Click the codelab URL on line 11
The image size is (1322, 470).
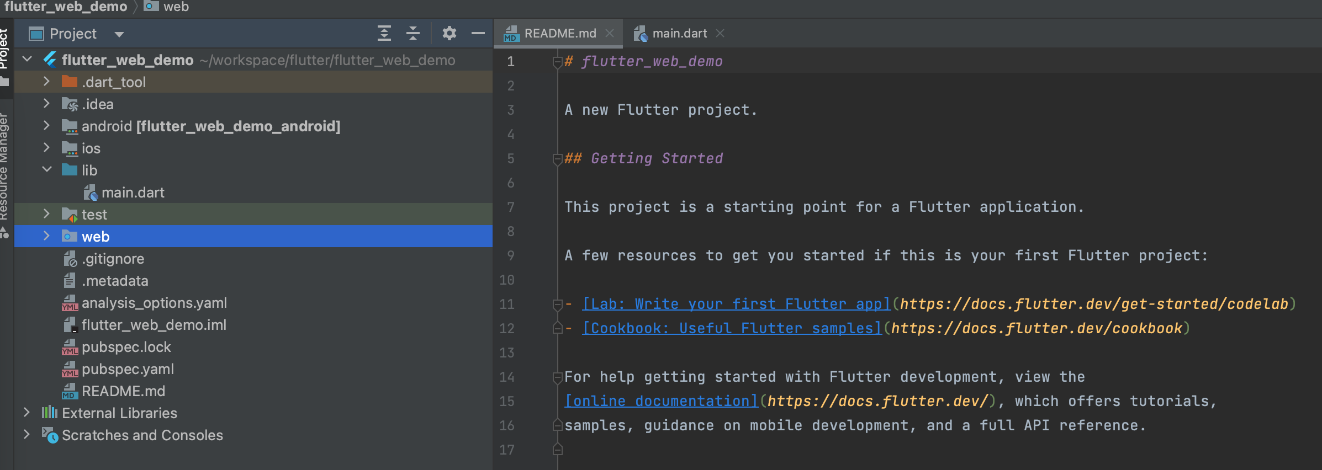point(1094,304)
